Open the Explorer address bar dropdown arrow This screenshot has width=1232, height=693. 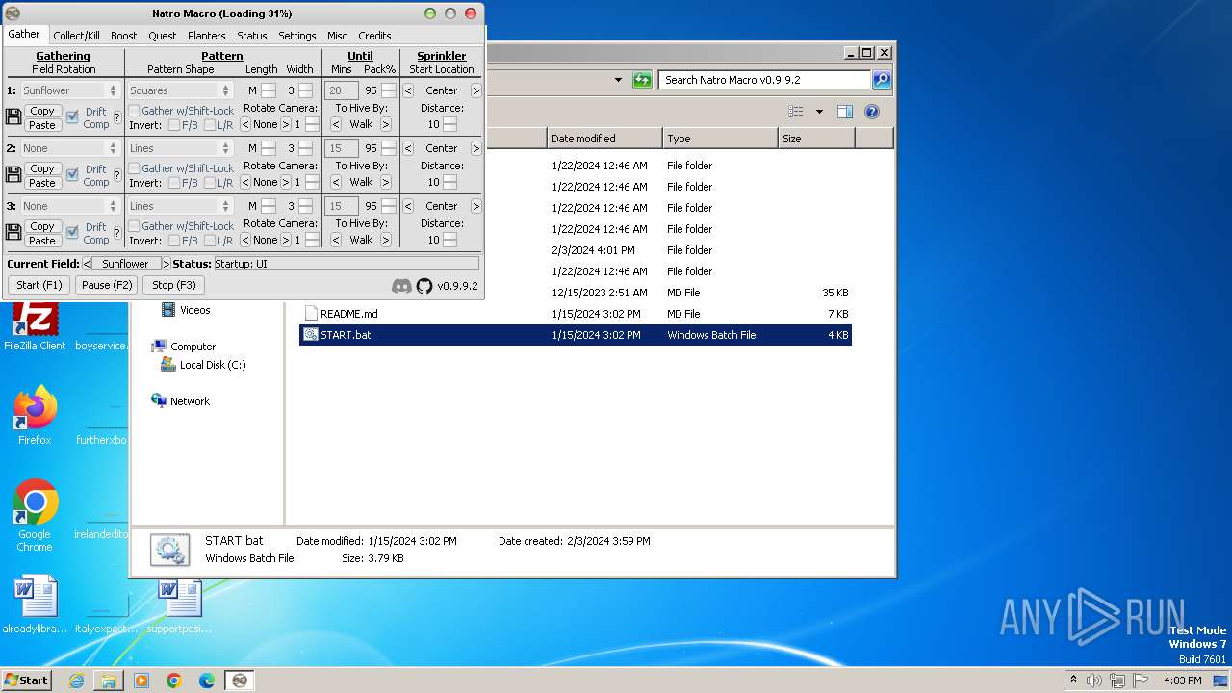[x=618, y=80]
